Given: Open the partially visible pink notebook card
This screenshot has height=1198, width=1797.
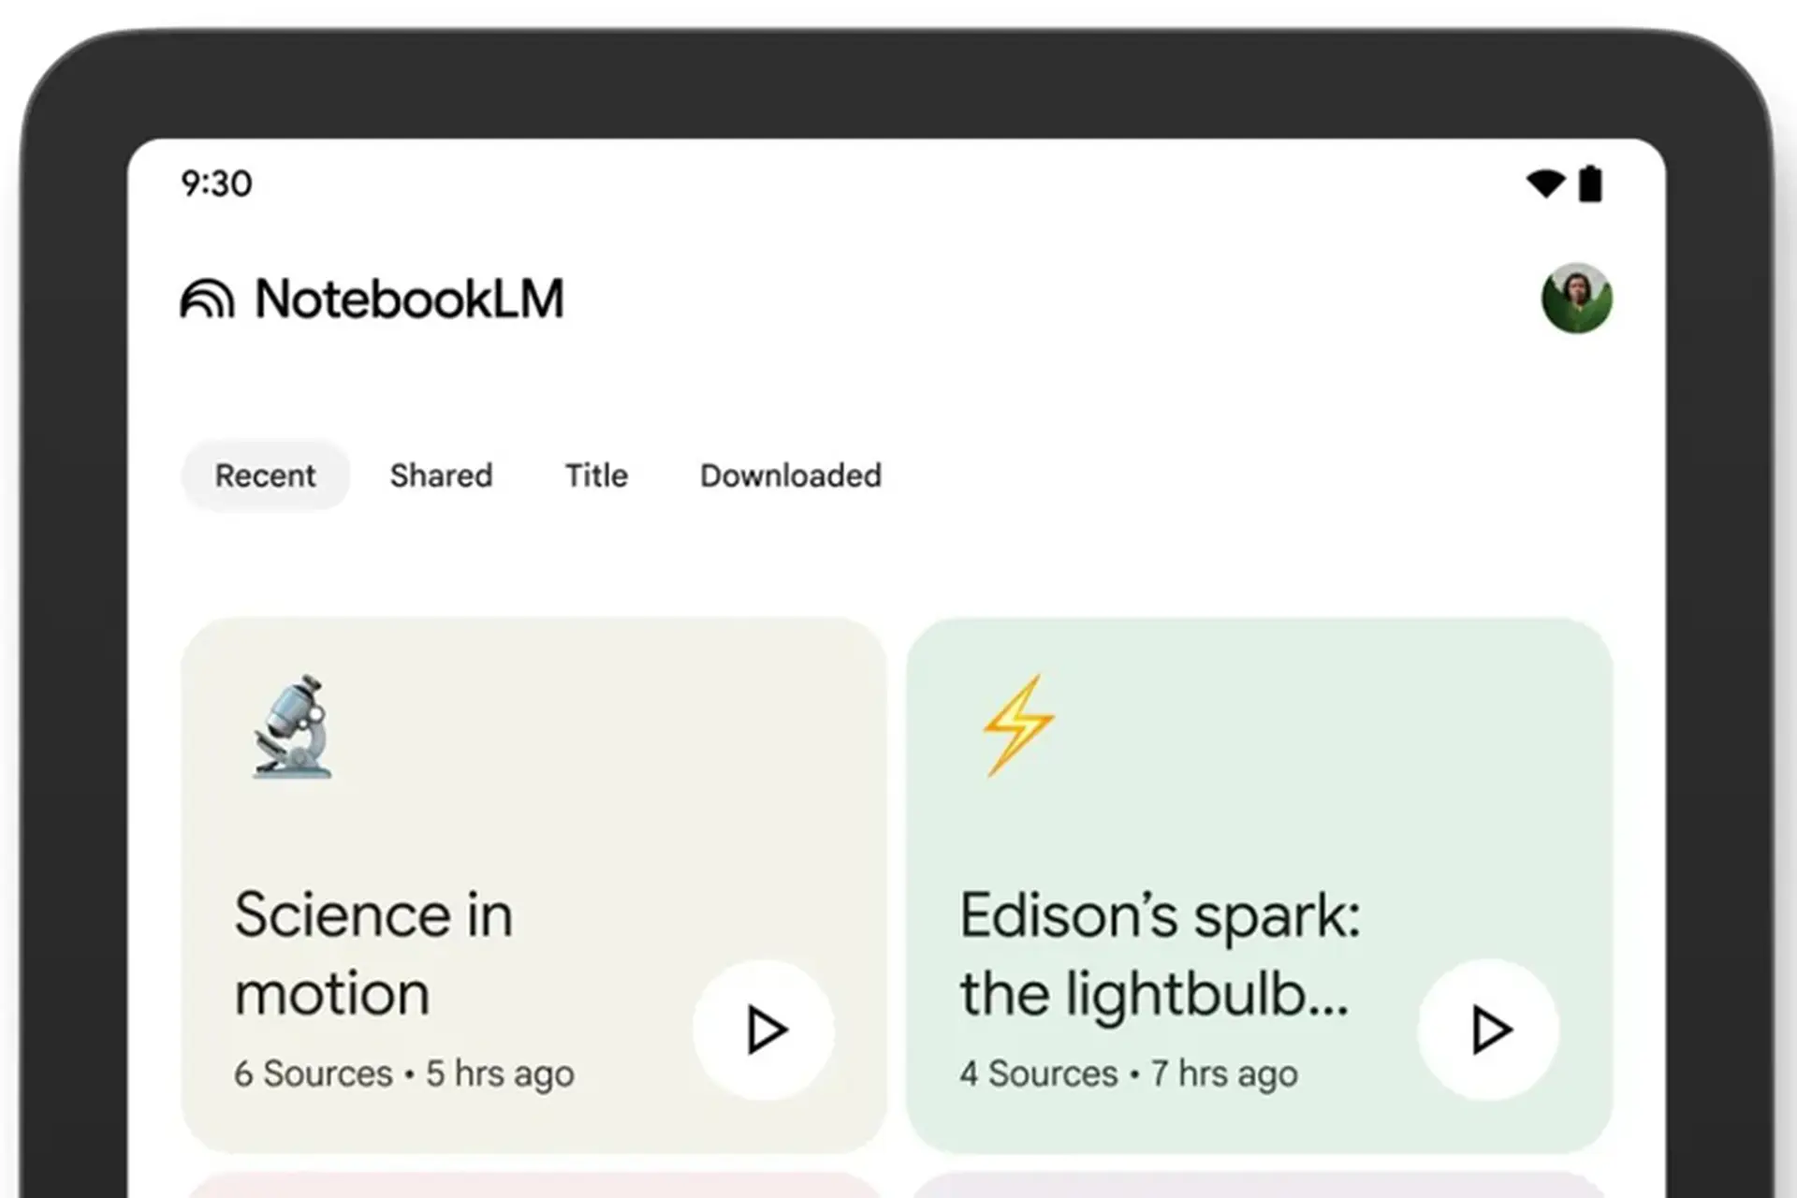Looking at the screenshot, I should point(533,1185).
